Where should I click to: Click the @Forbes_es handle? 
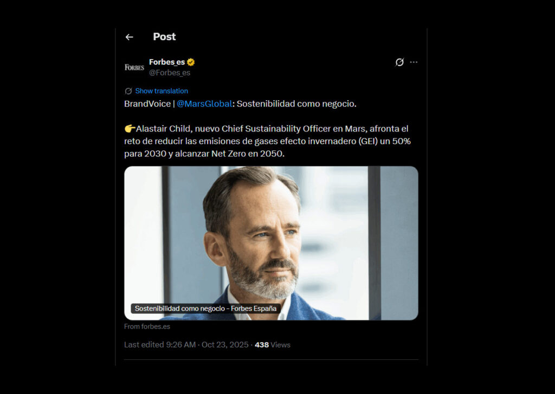[x=170, y=73]
